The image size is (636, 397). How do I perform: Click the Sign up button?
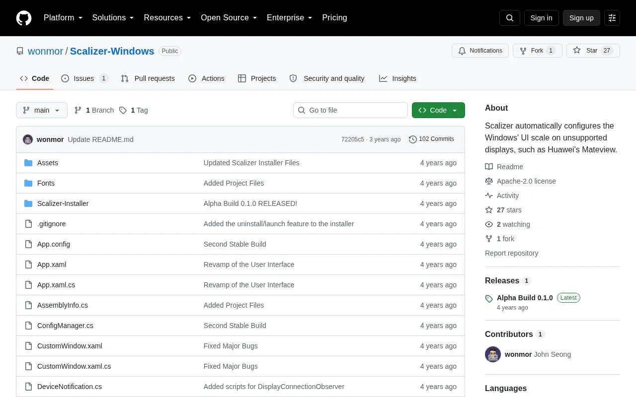coord(581,18)
